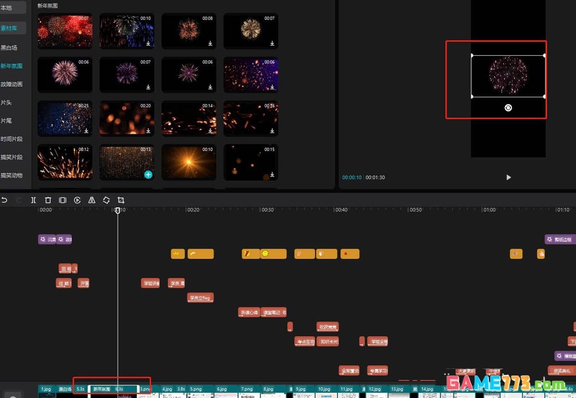
Task: Click the rotate icon in toolbar
Action: 107,200
